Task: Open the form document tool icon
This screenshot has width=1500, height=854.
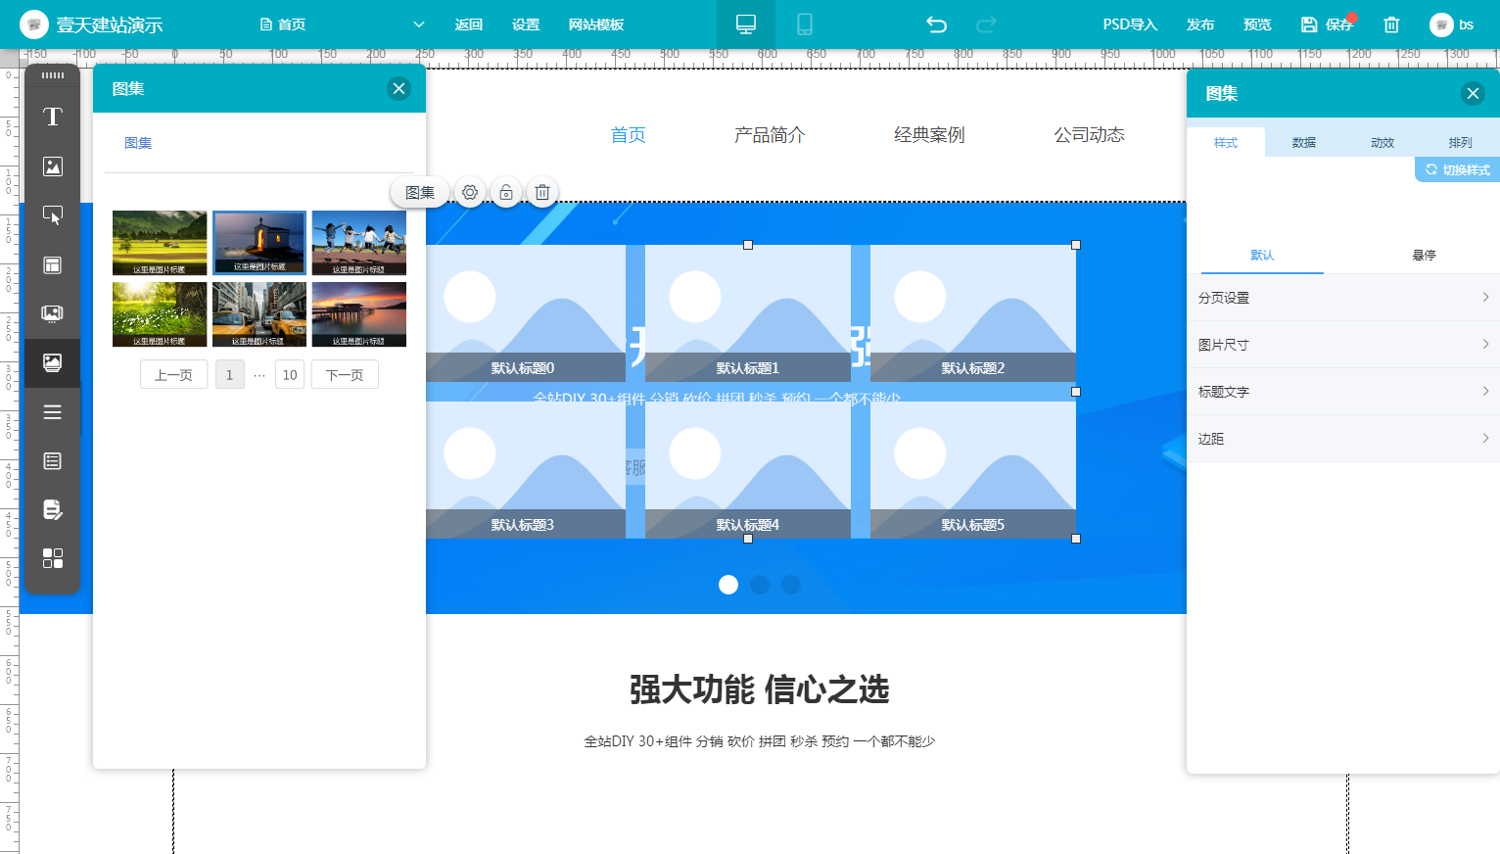Action: [53, 509]
